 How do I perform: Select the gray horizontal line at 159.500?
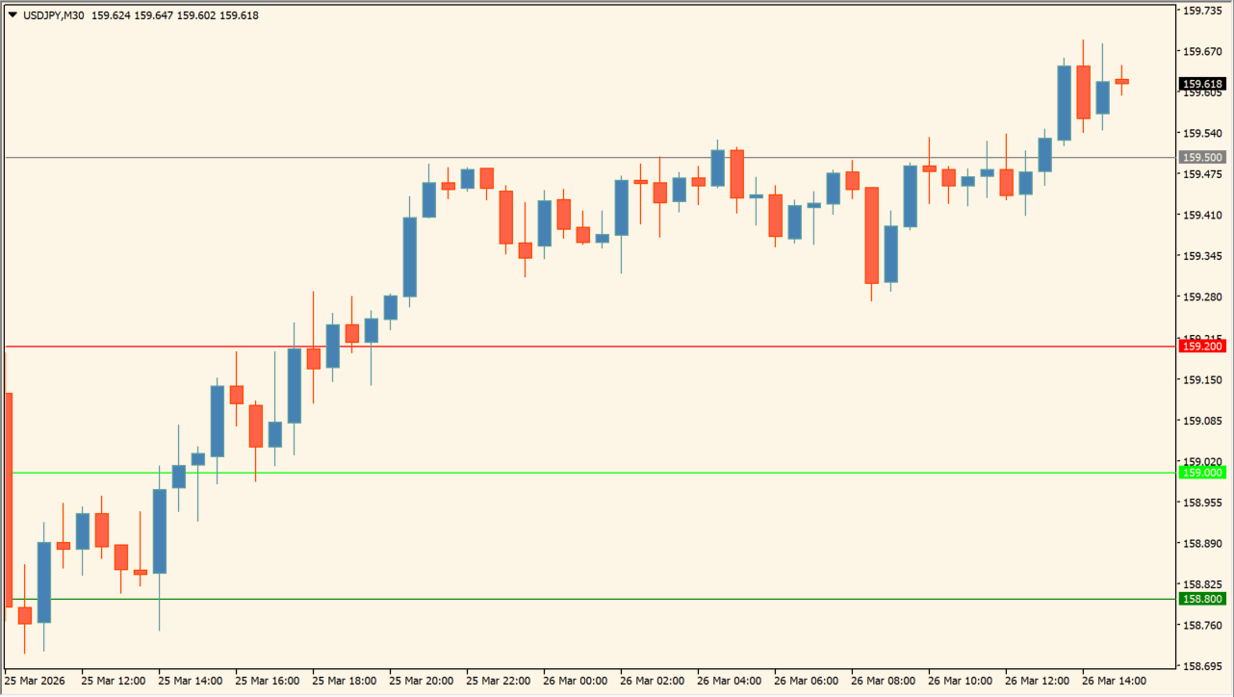pyautogui.click(x=578, y=157)
